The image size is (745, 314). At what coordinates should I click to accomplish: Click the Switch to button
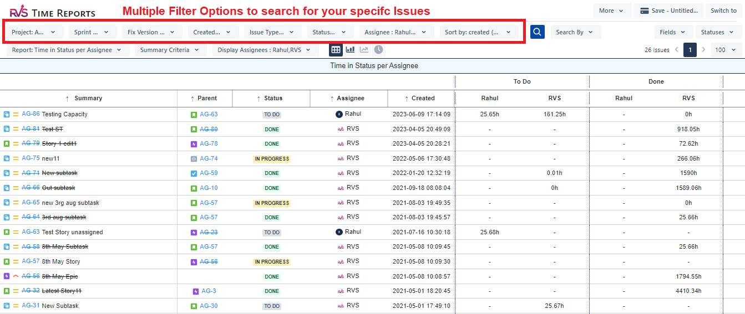pyautogui.click(x=723, y=11)
